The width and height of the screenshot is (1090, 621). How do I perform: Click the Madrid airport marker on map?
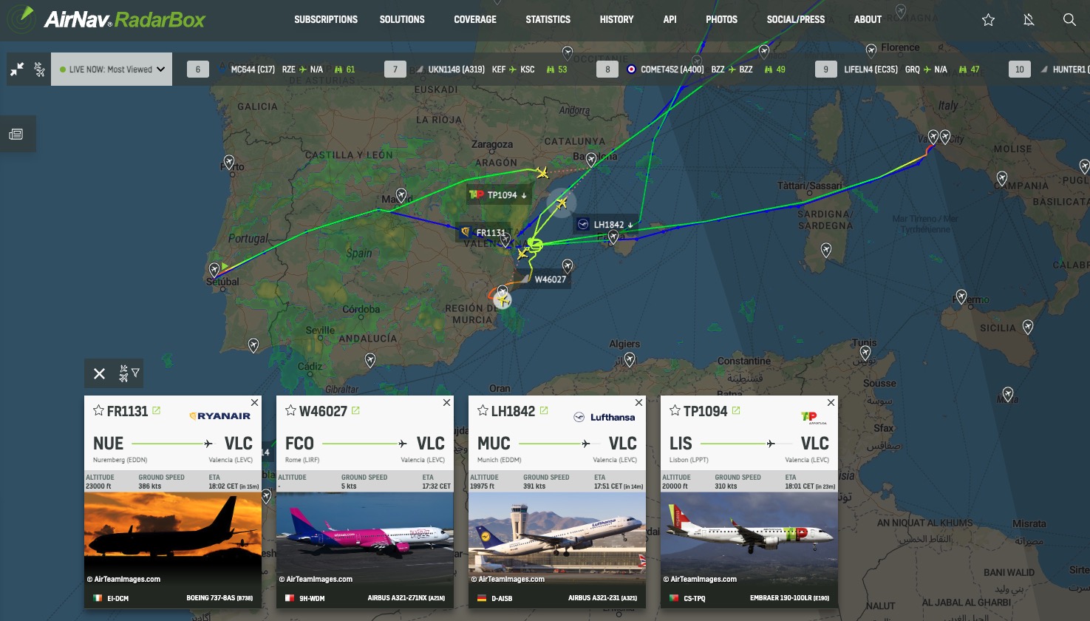[x=401, y=195]
